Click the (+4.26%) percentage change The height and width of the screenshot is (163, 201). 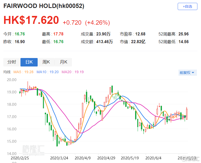click(x=97, y=23)
